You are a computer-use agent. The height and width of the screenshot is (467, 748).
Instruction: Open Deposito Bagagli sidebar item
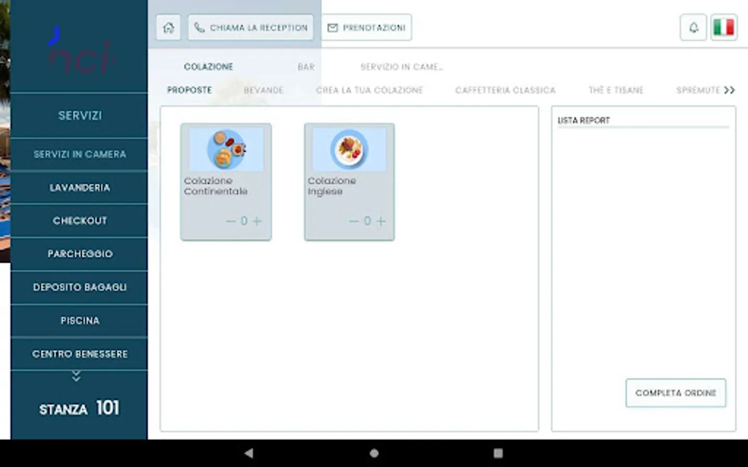(x=79, y=287)
